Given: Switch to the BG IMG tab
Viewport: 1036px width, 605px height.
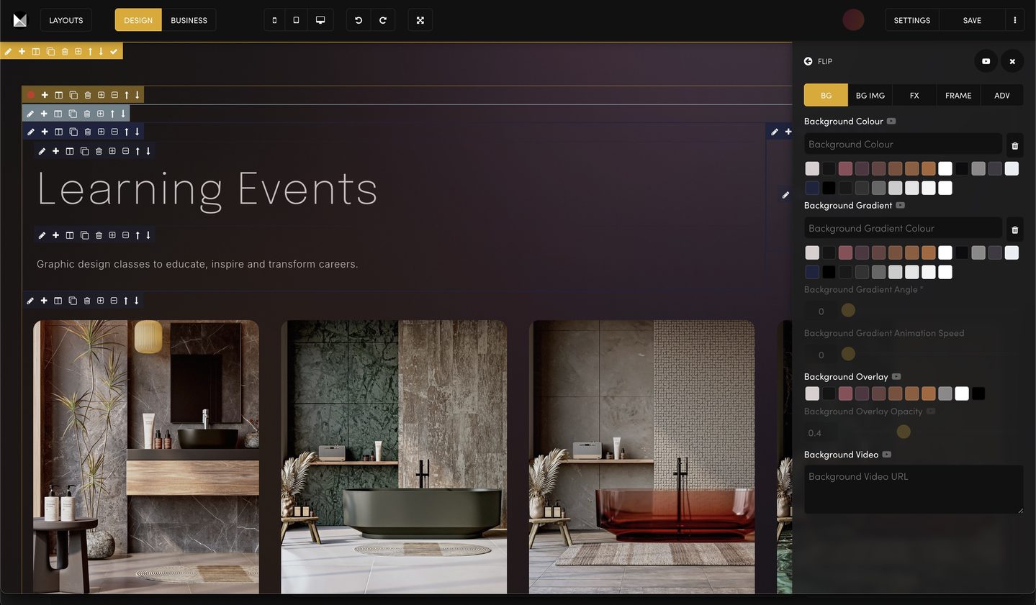Looking at the screenshot, I should pyautogui.click(x=870, y=95).
